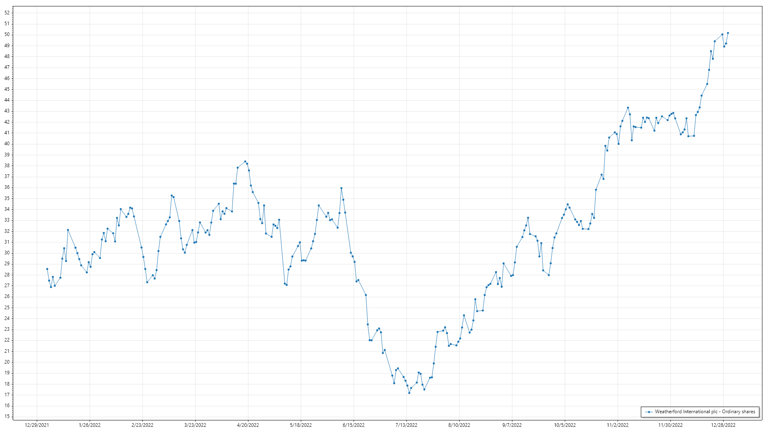
Task: Select the 5/18/2022 x-axis label
Action: tap(301, 425)
